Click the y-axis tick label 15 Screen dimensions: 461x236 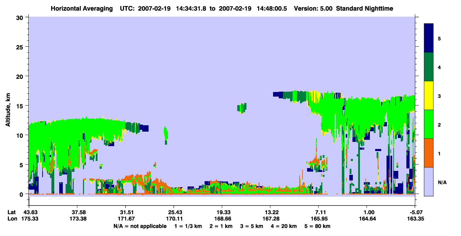click(21, 106)
